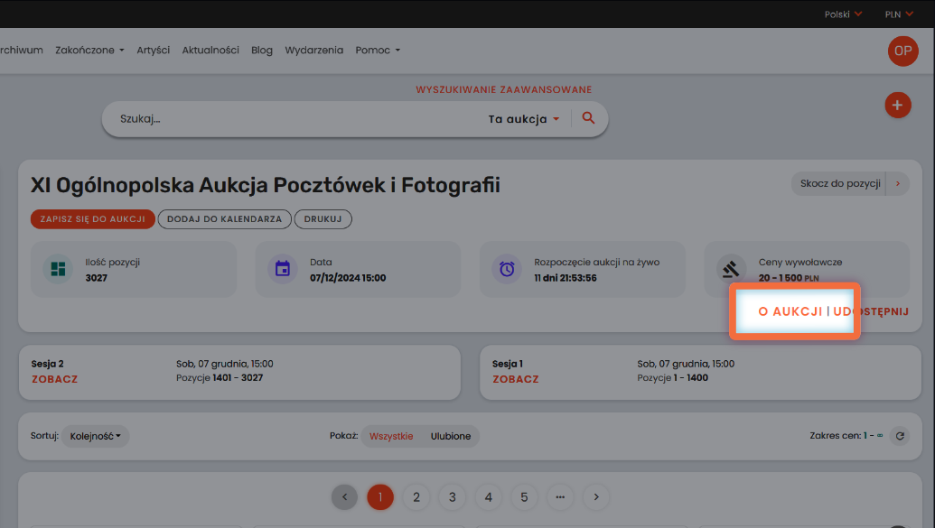The image size is (935, 528).
Task: Click the countdown 11 dni 21:53:56
Action: 566,278
